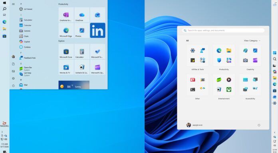
Task: Click the Power icon in Windows 10 Start
Action: coord(13,85)
